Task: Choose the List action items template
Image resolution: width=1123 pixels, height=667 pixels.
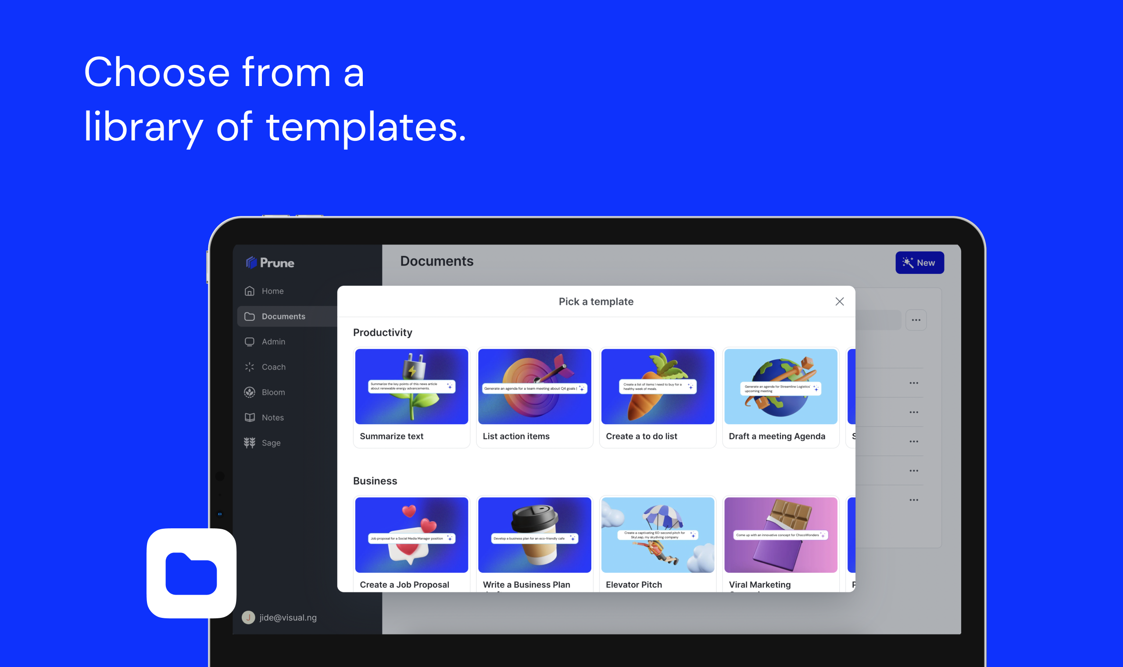Action: tap(534, 398)
